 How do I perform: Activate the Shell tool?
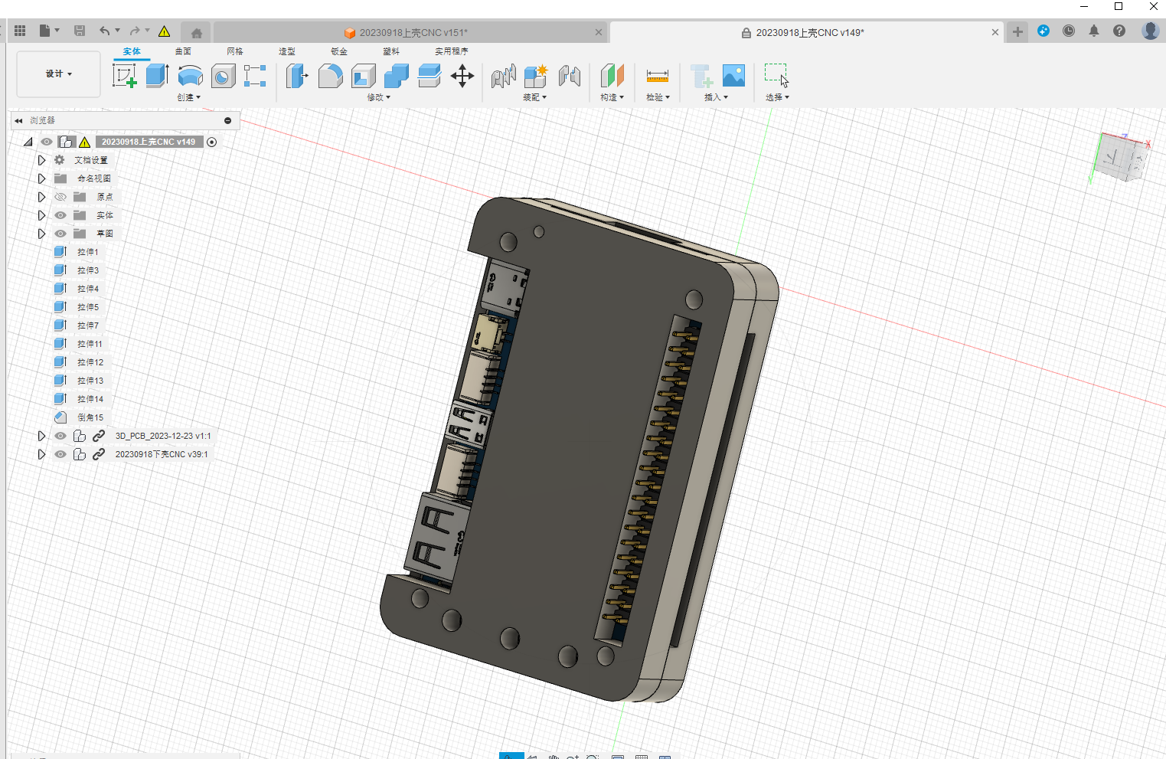tap(364, 76)
